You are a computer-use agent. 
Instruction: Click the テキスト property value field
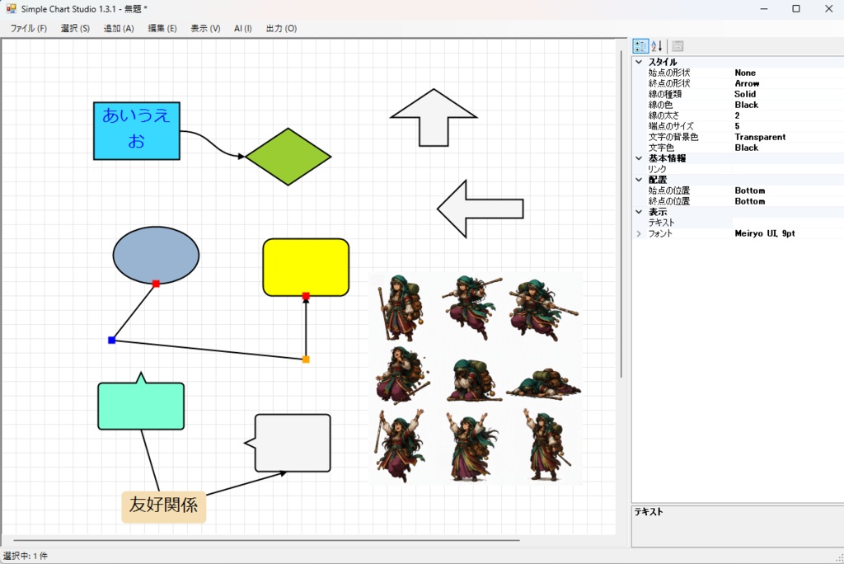click(x=788, y=223)
